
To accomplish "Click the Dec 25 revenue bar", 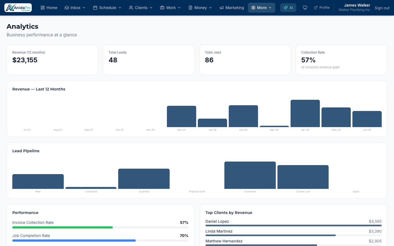I will pyautogui.click(x=181, y=116).
